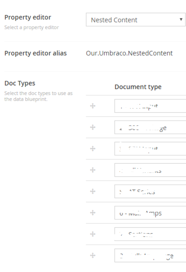Open the Property editor Nested Content dropdown
186x272 pixels.
click(136, 20)
